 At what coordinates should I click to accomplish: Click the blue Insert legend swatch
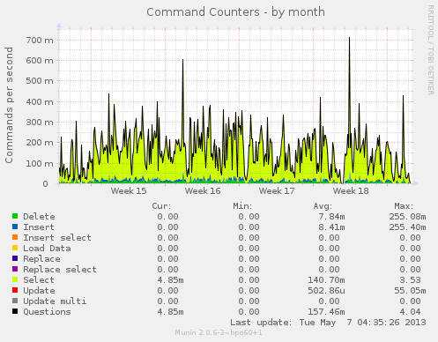coord(15,227)
